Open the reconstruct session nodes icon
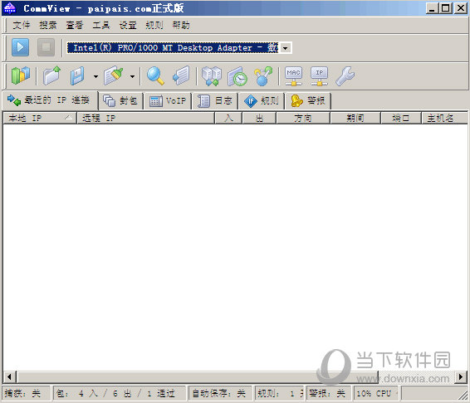 [x=263, y=76]
